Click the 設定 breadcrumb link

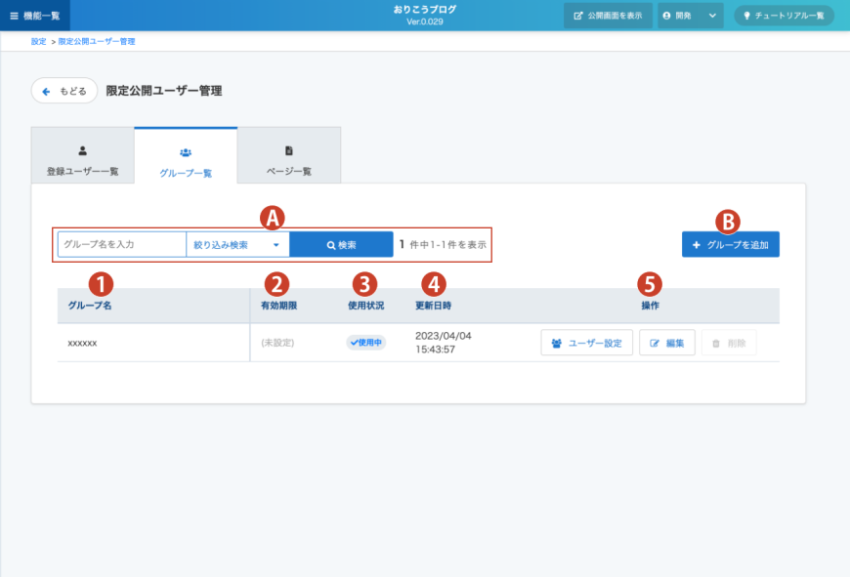tap(38, 41)
